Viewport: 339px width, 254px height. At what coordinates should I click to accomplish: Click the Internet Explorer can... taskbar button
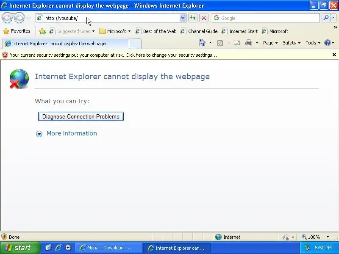tap(177, 248)
